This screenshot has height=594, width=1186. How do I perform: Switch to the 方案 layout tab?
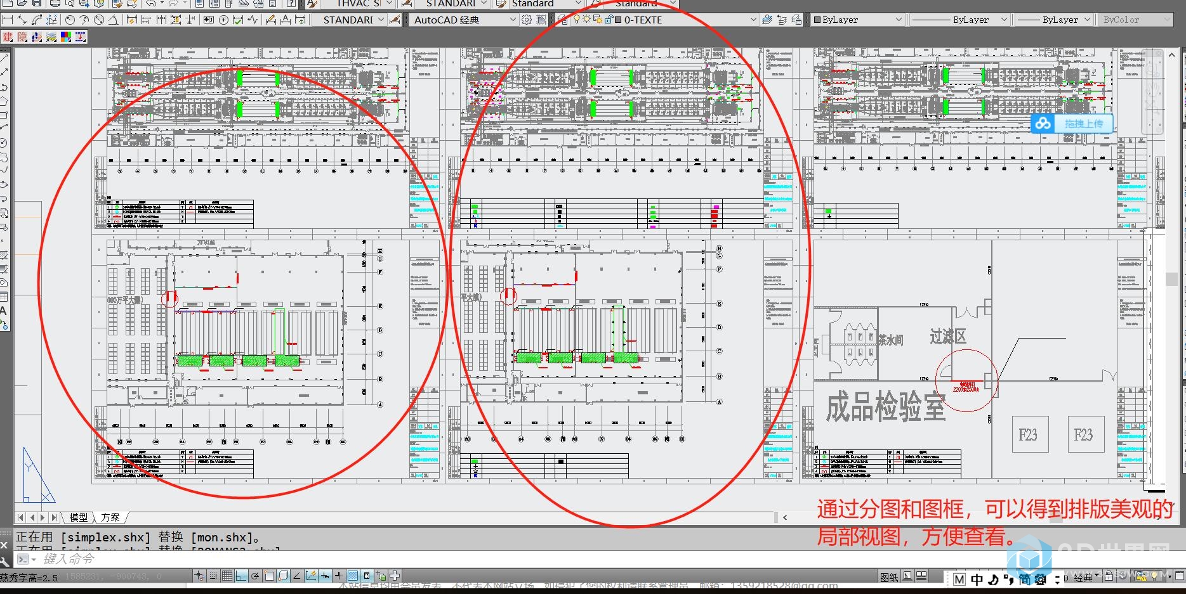(110, 517)
